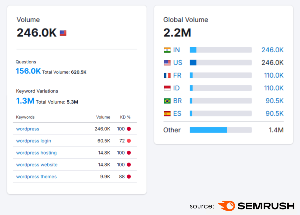
Task: Click the 156.0K questions count
Action: point(28,71)
